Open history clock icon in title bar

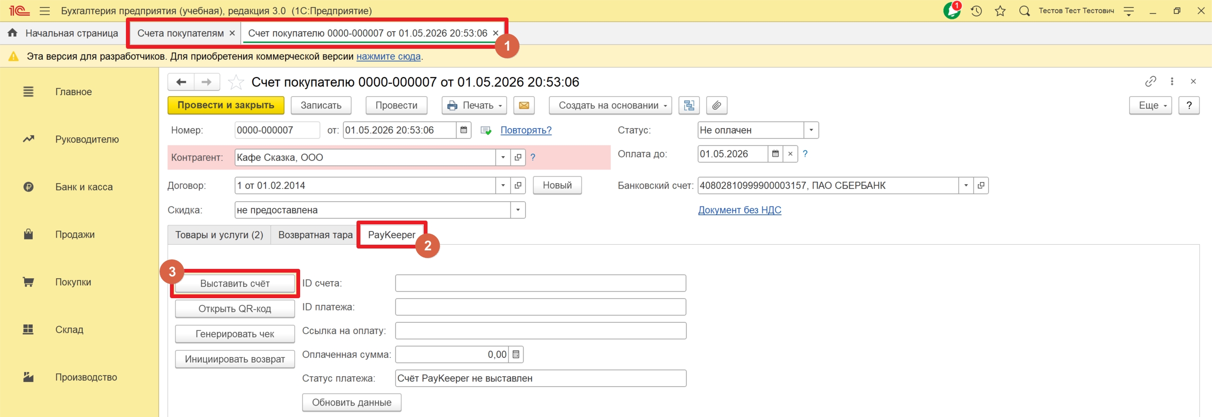coord(976,11)
